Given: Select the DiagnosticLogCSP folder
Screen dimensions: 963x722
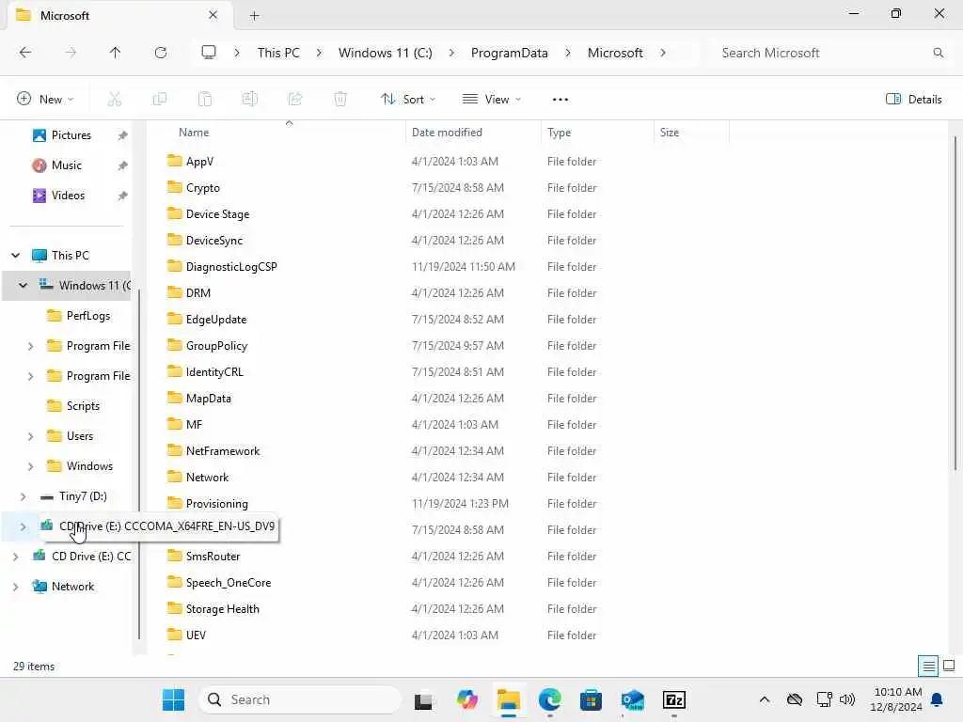Looking at the screenshot, I should click(231, 267).
